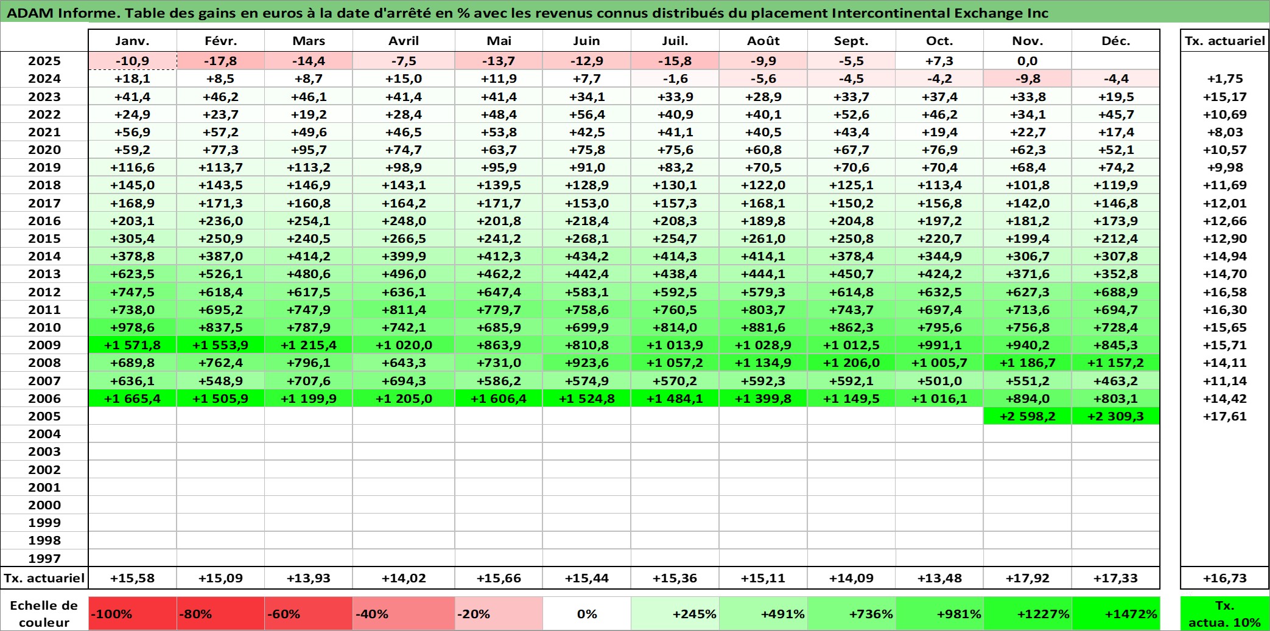Select overall actuarial rate +16,73

click(1225, 578)
